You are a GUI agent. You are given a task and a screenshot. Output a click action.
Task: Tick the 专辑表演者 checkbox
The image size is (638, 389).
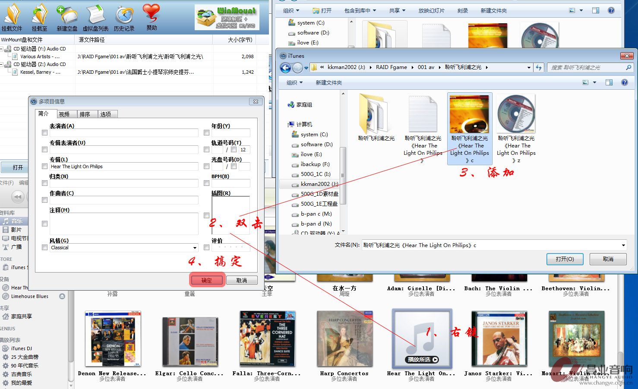[44, 150]
